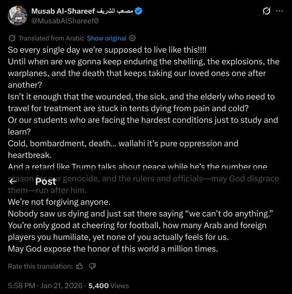Open Musab Al-Shareef profile picture
Viewport: 292px width, 294px height.
[18, 16]
